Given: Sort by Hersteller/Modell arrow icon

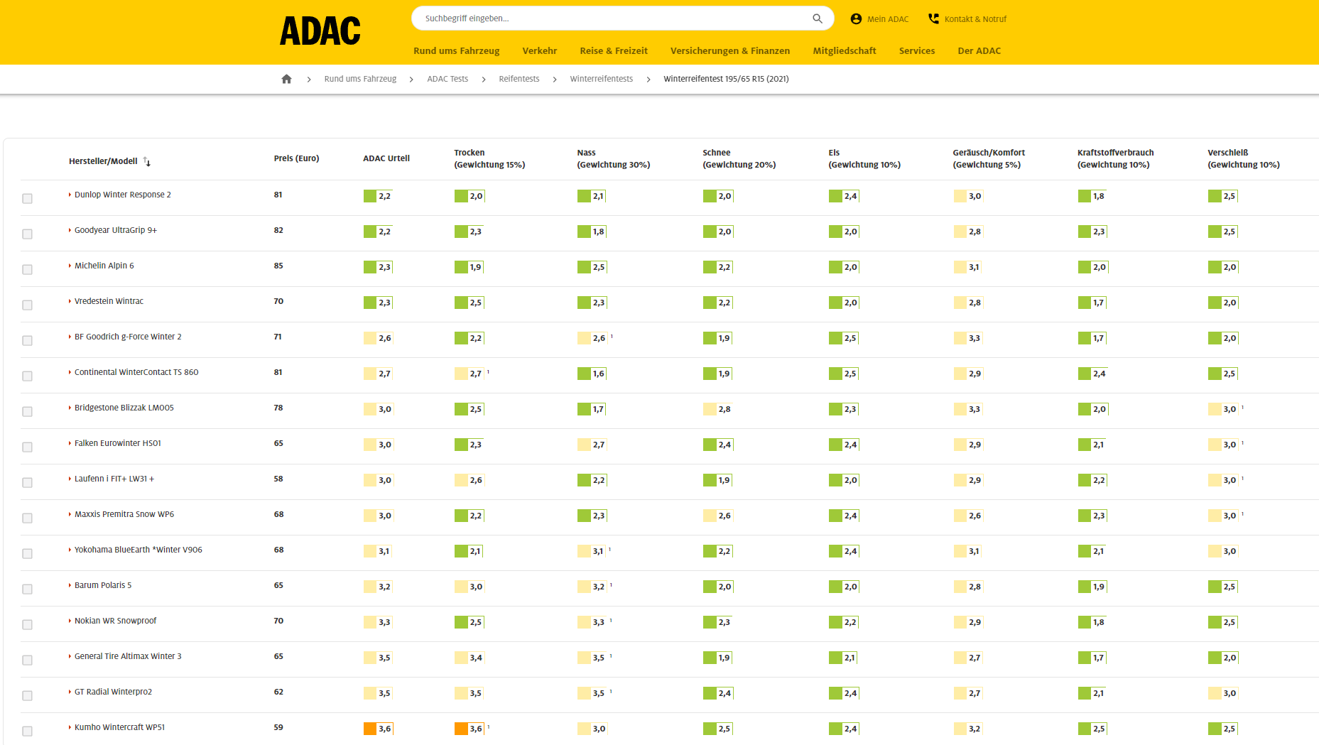Looking at the screenshot, I should (x=147, y=161).
